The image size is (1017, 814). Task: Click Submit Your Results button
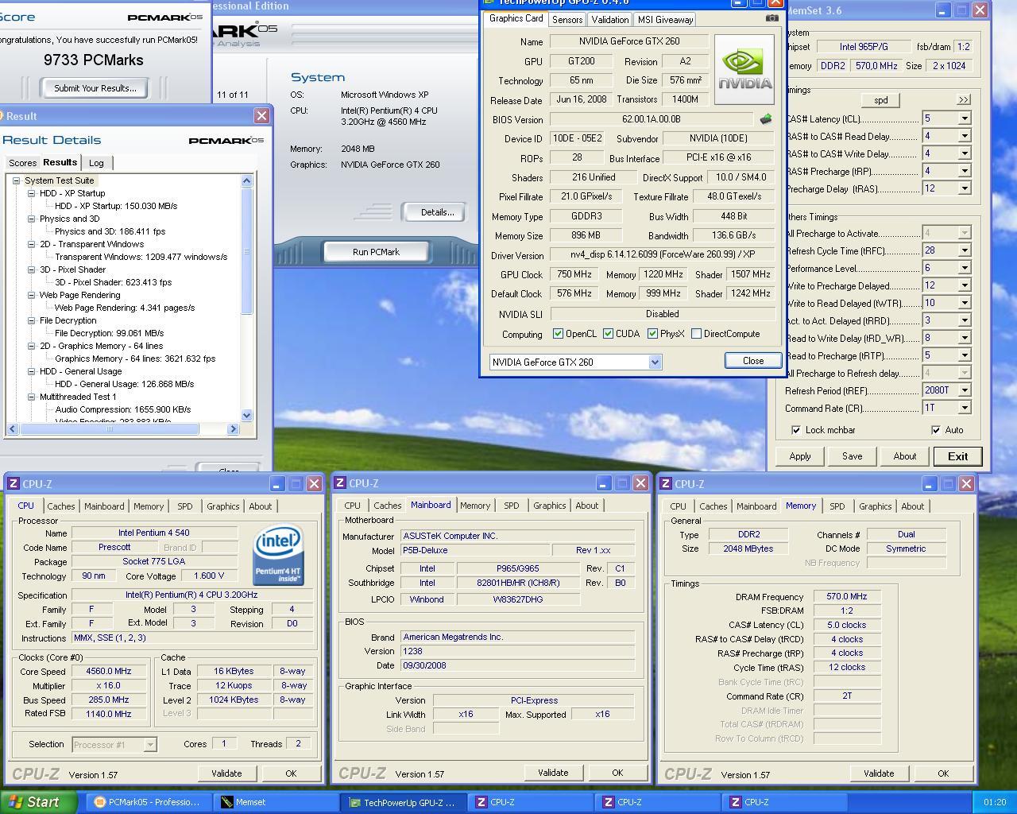[95, 88]
